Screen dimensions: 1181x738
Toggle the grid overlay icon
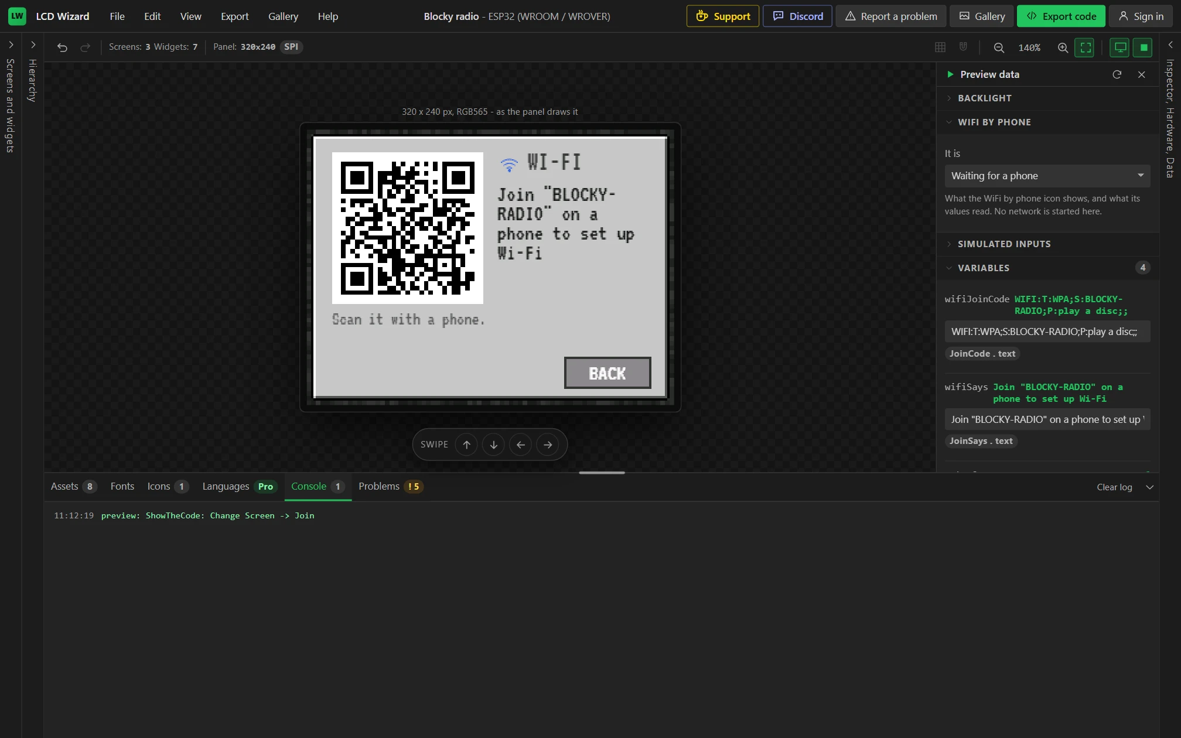[x=940, y=47]
